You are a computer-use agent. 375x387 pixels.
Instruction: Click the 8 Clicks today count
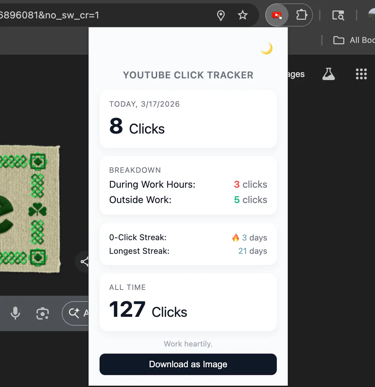click(x=137, y=127)
